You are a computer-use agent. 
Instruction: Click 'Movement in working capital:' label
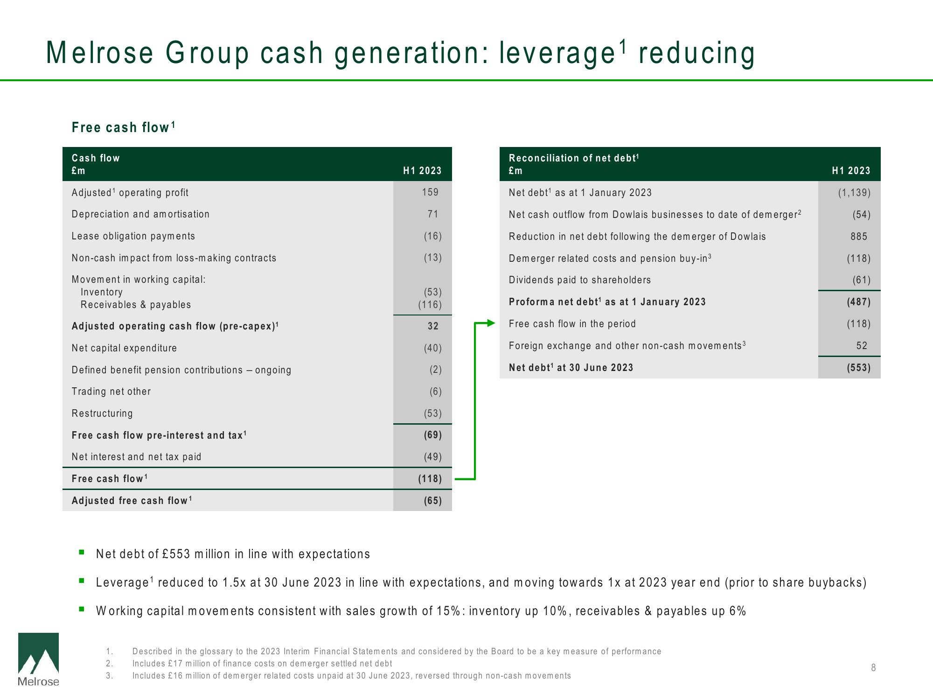[139, 280]
